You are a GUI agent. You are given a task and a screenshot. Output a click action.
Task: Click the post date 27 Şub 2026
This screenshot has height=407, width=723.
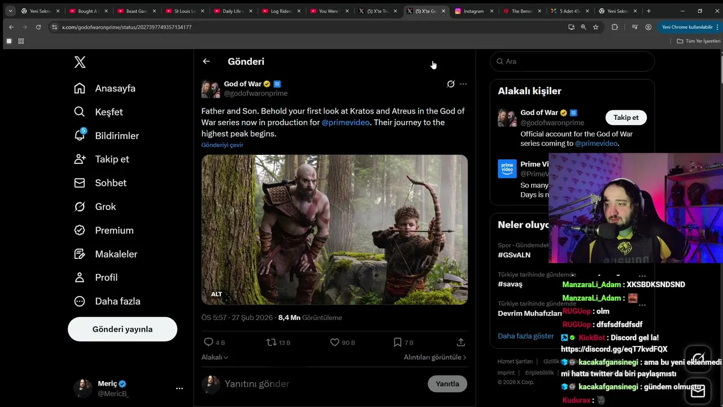pos(252,318)
